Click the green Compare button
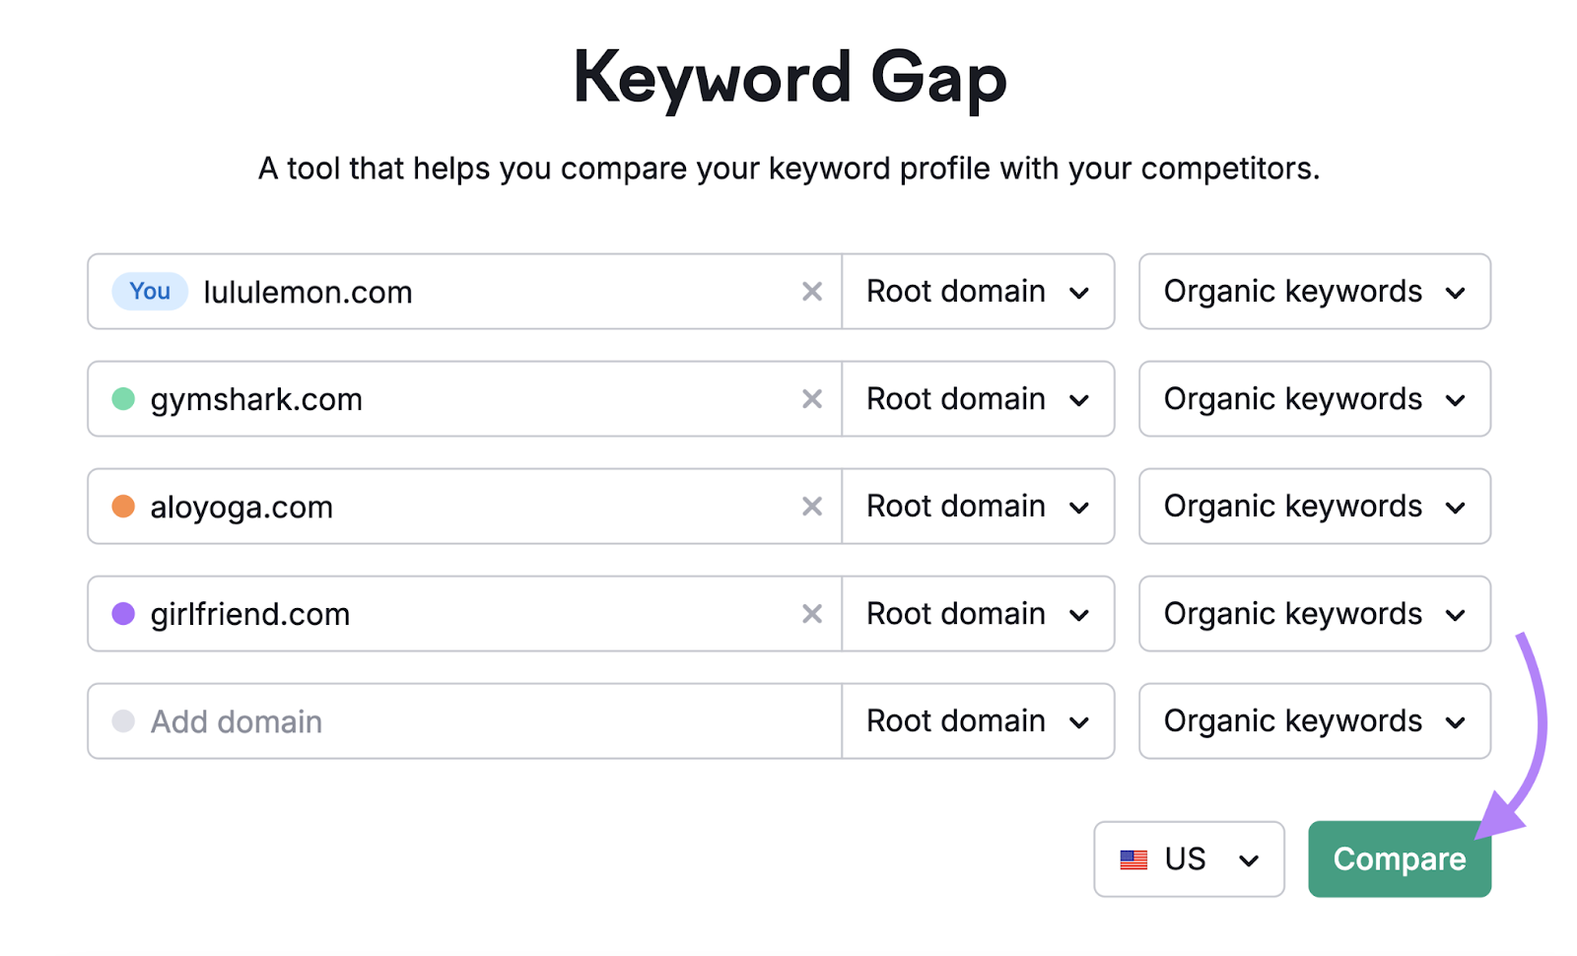 pos(1399,859)
